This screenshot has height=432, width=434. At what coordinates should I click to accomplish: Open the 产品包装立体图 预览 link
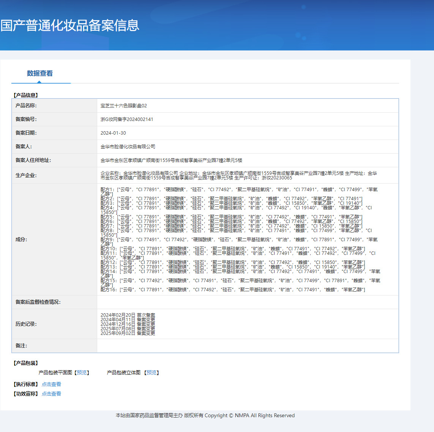152,372
